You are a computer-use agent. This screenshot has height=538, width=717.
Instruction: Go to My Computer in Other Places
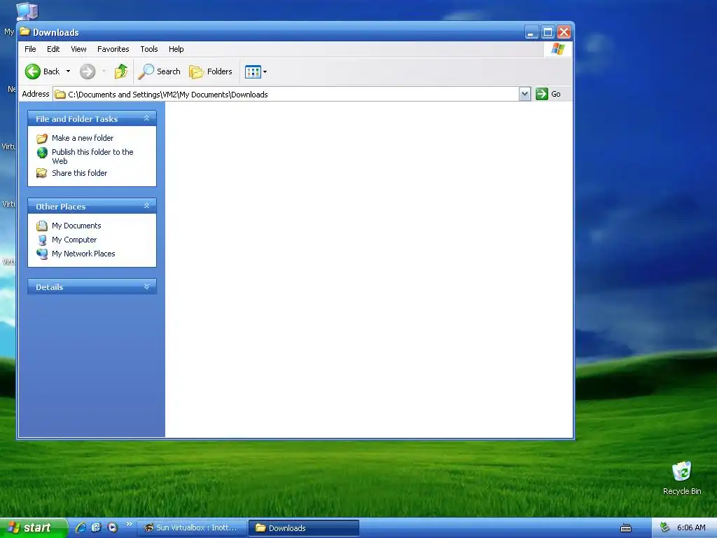coord(74,240)
